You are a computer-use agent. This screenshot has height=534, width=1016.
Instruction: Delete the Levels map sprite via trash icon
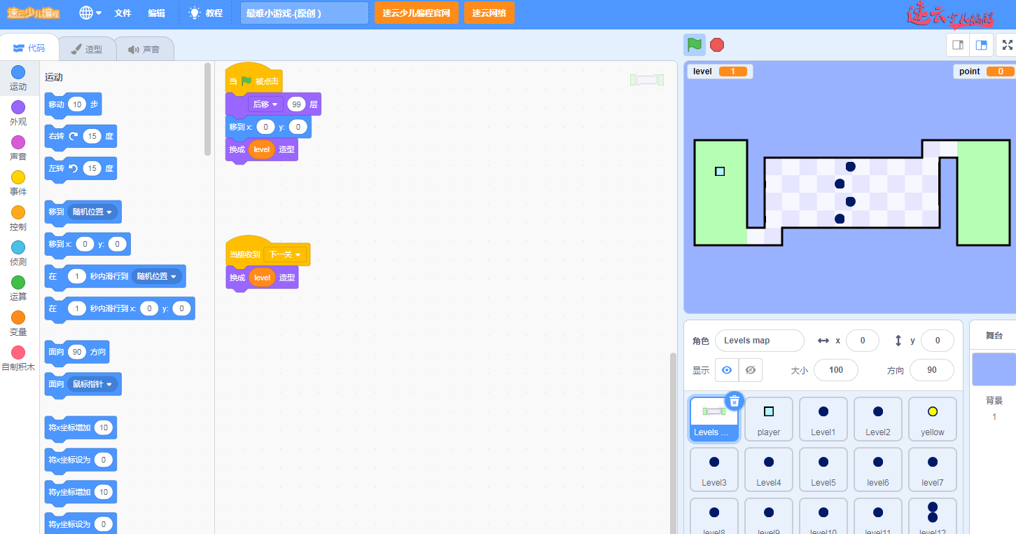click(734, 401)
